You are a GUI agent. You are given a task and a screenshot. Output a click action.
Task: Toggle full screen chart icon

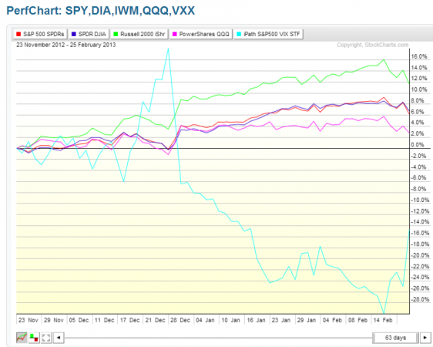tap(46, 338)
